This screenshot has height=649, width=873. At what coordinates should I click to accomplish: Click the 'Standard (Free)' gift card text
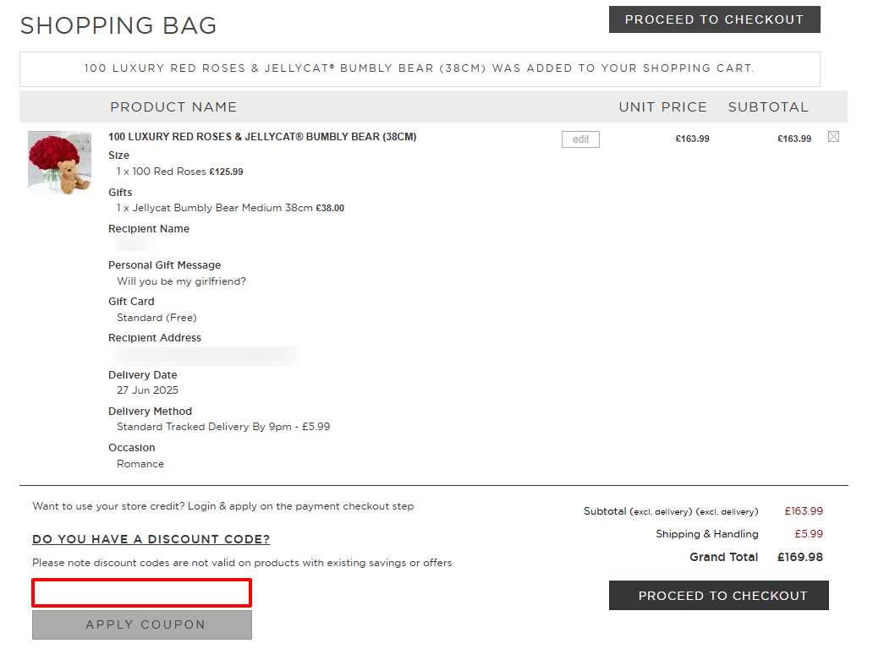pyautogui.click(x=157, y=318)
